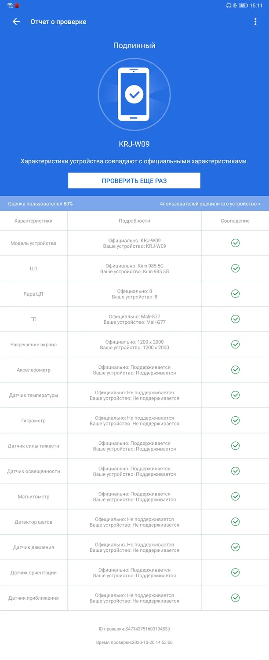Tap the headphones status icon
269x660 pixels.
(x=229, y=6)
